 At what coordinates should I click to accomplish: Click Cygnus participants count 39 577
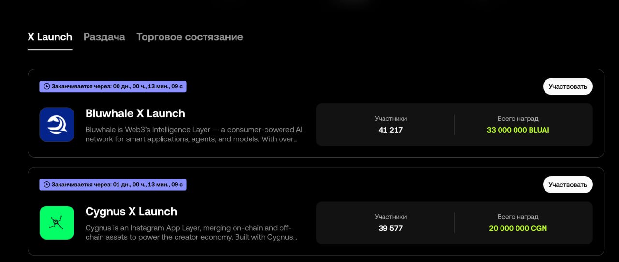(391, 228)
